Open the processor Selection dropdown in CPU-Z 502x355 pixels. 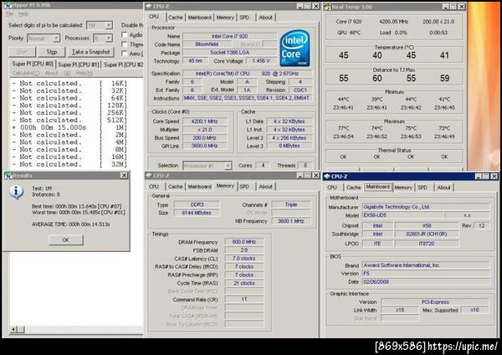pos(228,166)
